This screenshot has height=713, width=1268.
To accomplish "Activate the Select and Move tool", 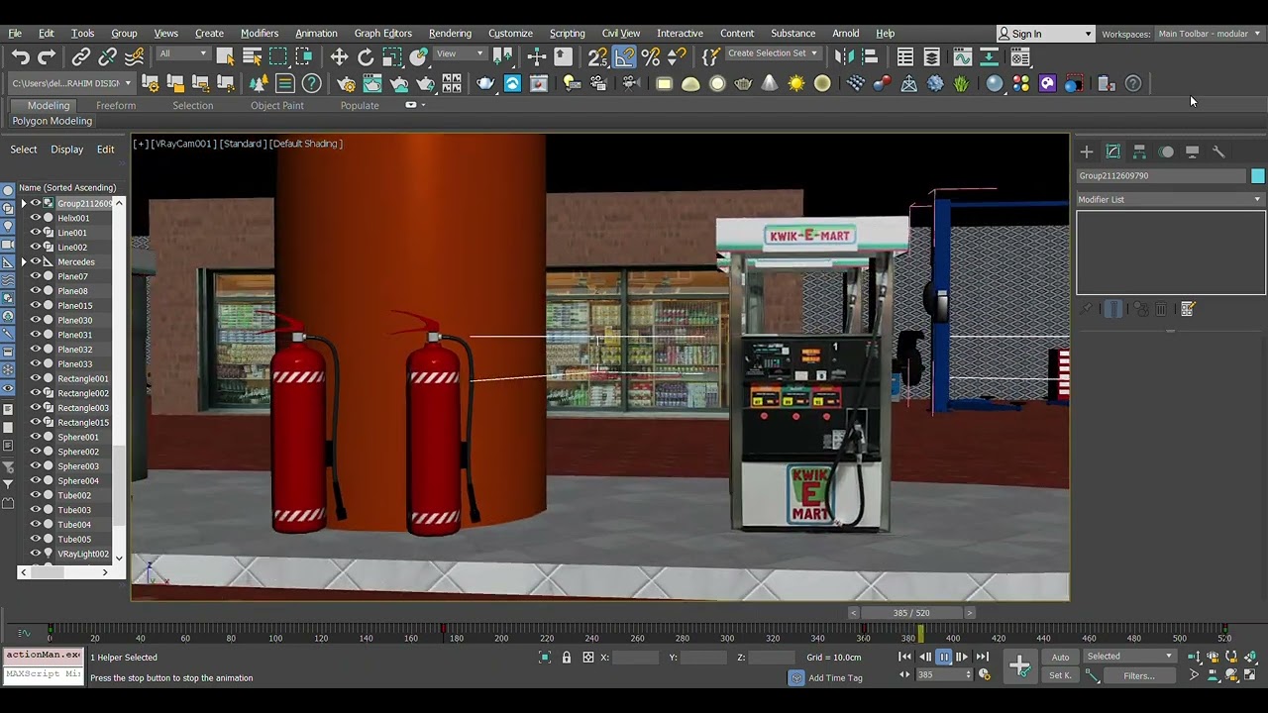I will tap(339, 56).
